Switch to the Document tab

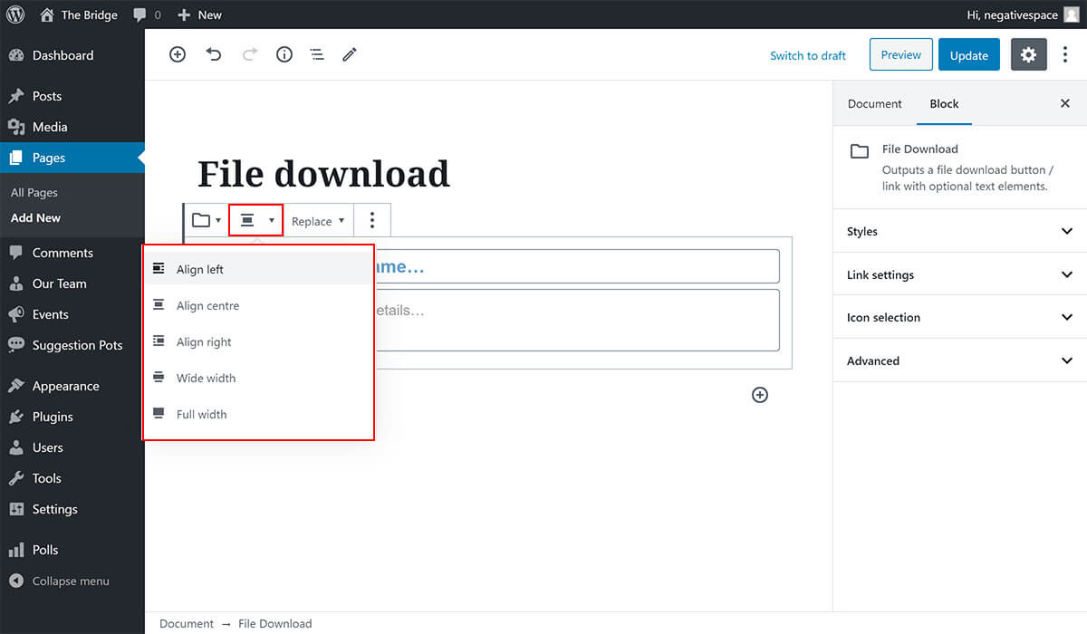click(x=874, y=103)
